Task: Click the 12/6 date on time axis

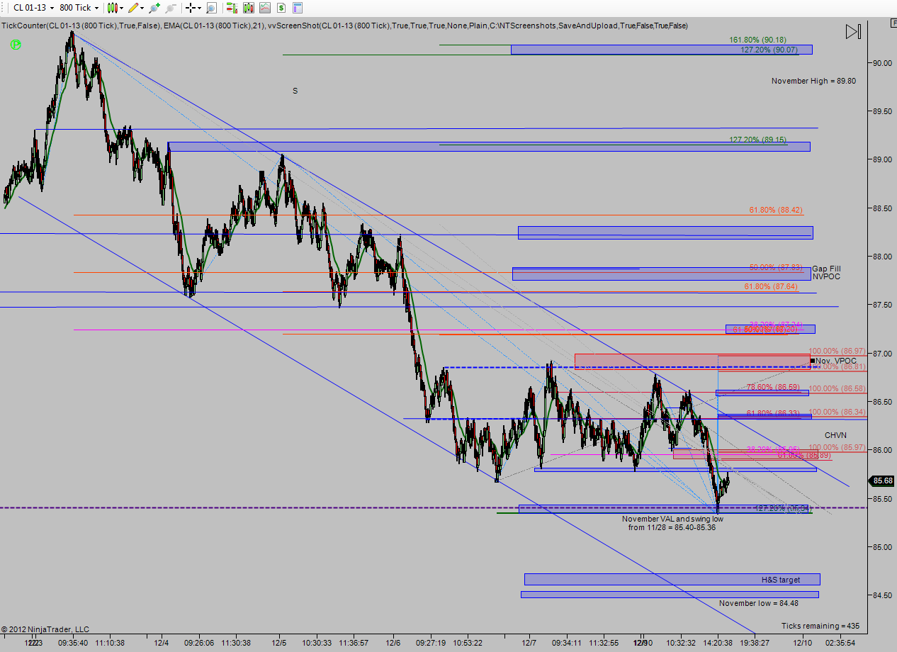Action: (394, 643)
